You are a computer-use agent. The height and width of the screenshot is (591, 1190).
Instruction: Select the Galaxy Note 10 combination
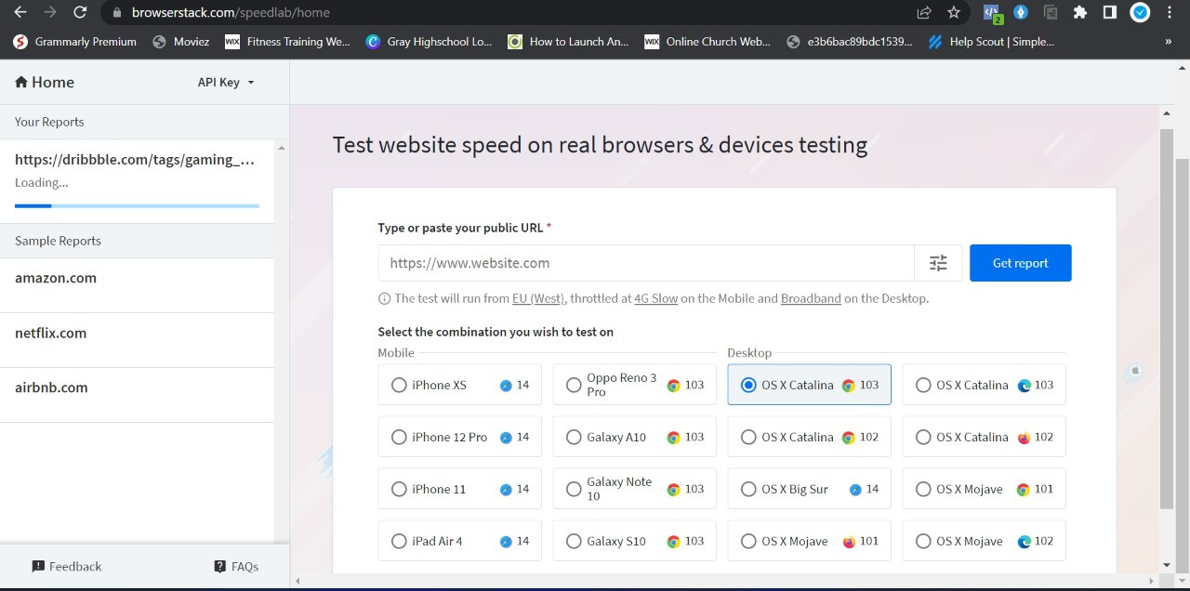tap(574, 489)
